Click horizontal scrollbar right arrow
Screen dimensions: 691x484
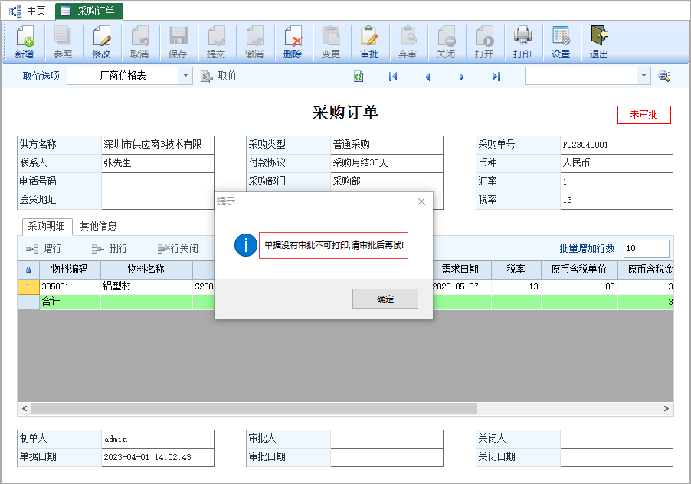point(666,409)
